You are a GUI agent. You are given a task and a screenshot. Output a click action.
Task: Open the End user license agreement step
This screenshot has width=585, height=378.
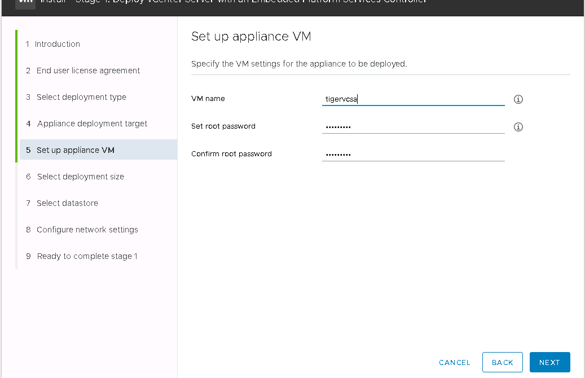[88, 71]
